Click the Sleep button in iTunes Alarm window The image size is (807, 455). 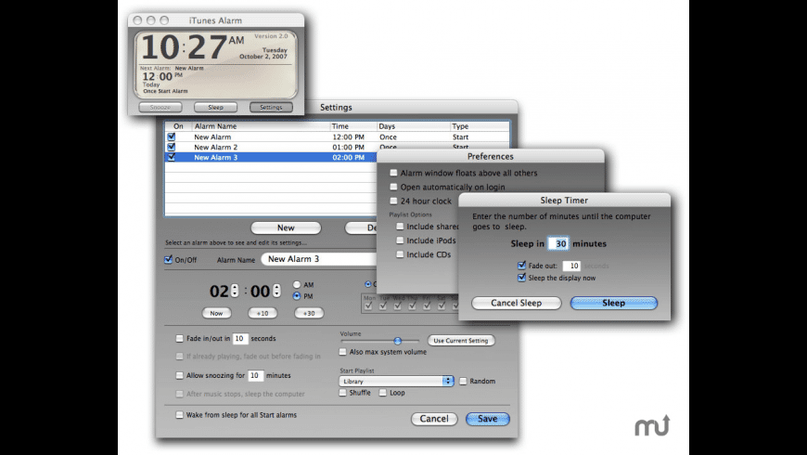click(215, 107)
